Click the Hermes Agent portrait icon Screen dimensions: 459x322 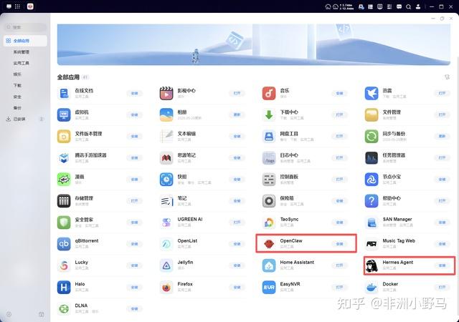(x=372, y=265)
